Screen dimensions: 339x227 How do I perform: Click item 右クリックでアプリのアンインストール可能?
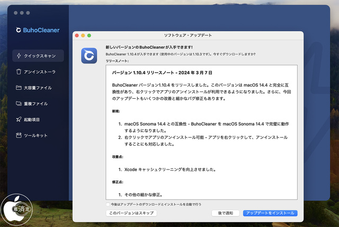tap(206, 140)
